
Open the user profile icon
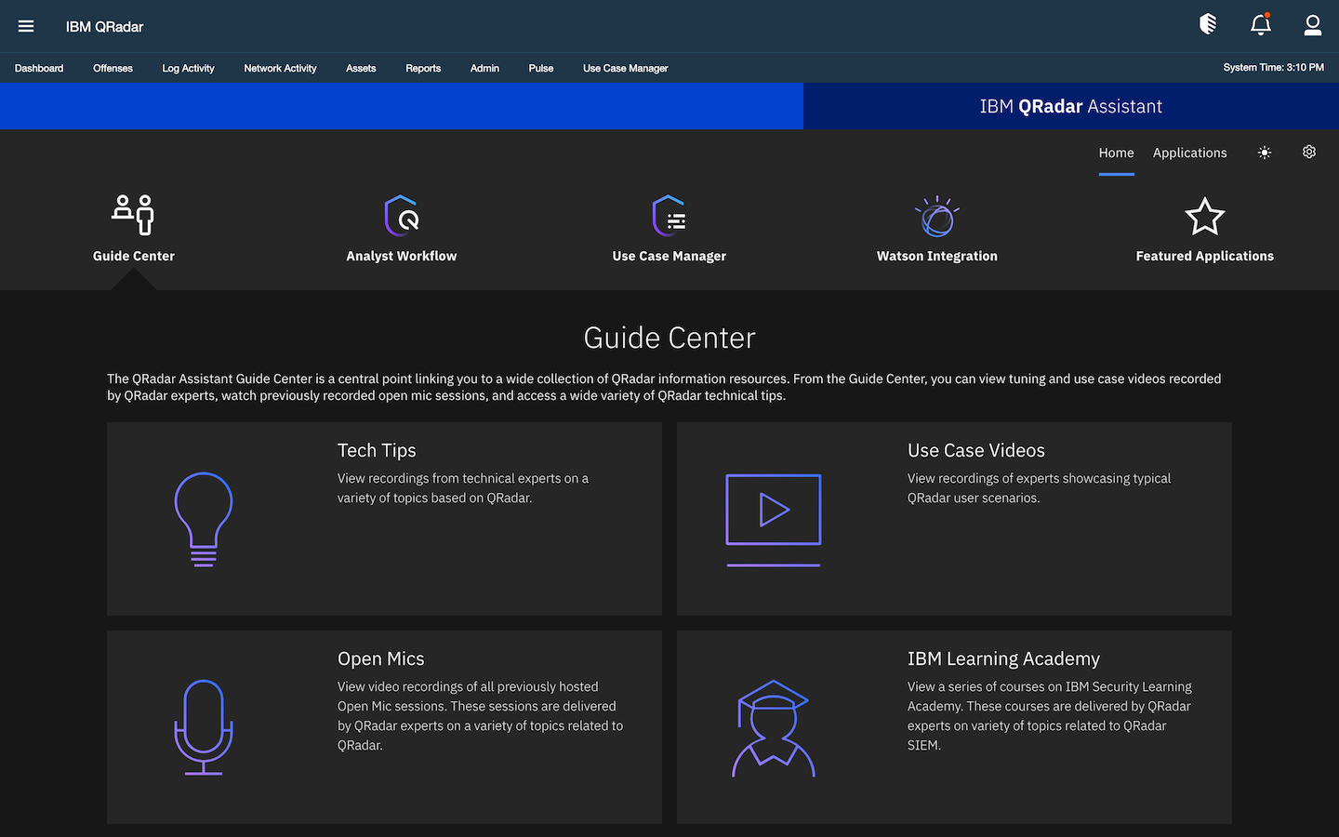click(1312, 26)
